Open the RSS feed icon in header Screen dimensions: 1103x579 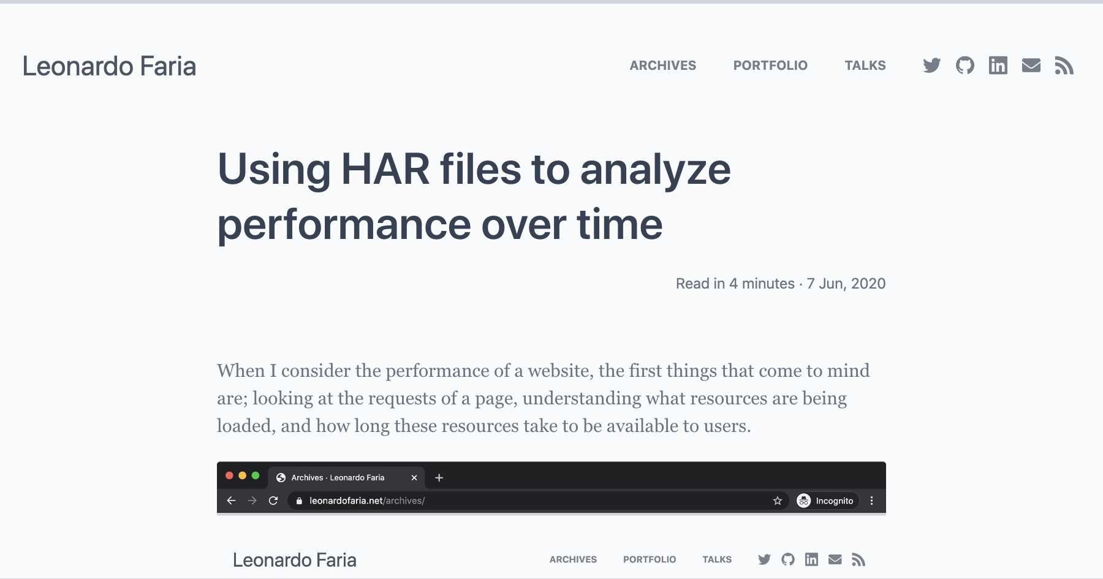(1064, 66)
